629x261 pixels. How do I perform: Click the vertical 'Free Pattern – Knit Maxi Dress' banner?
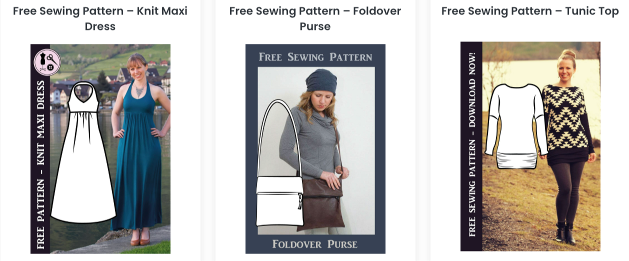(40, 165)
